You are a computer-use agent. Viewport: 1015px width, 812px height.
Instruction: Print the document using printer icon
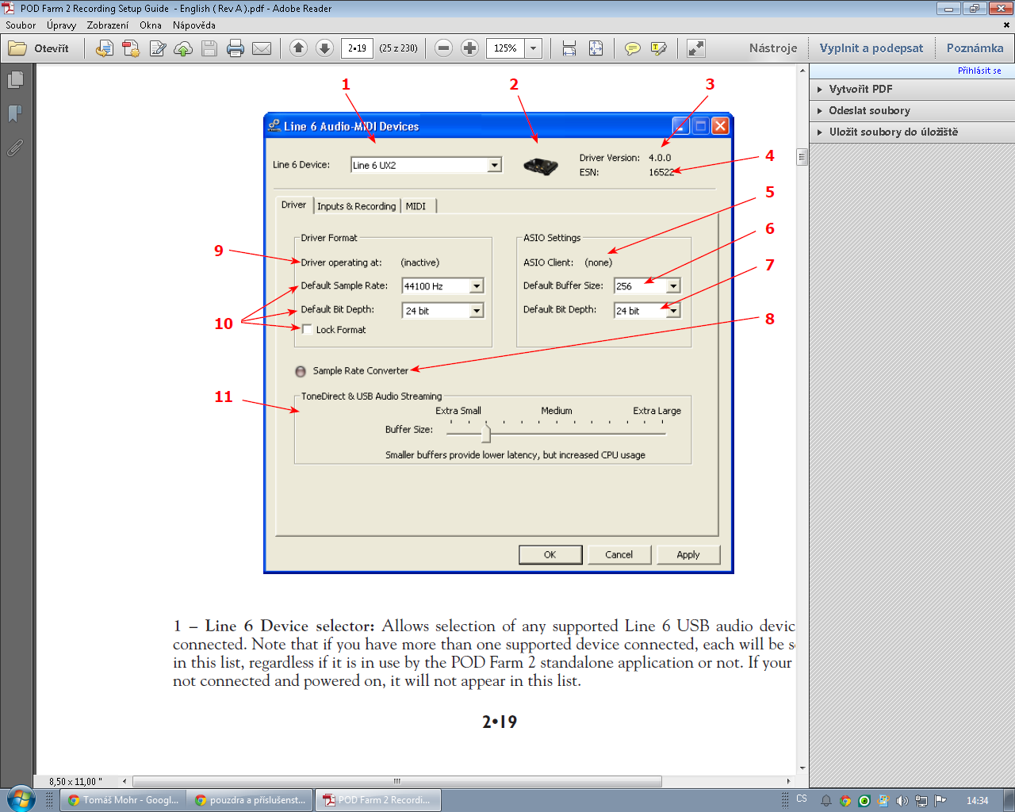236,48
